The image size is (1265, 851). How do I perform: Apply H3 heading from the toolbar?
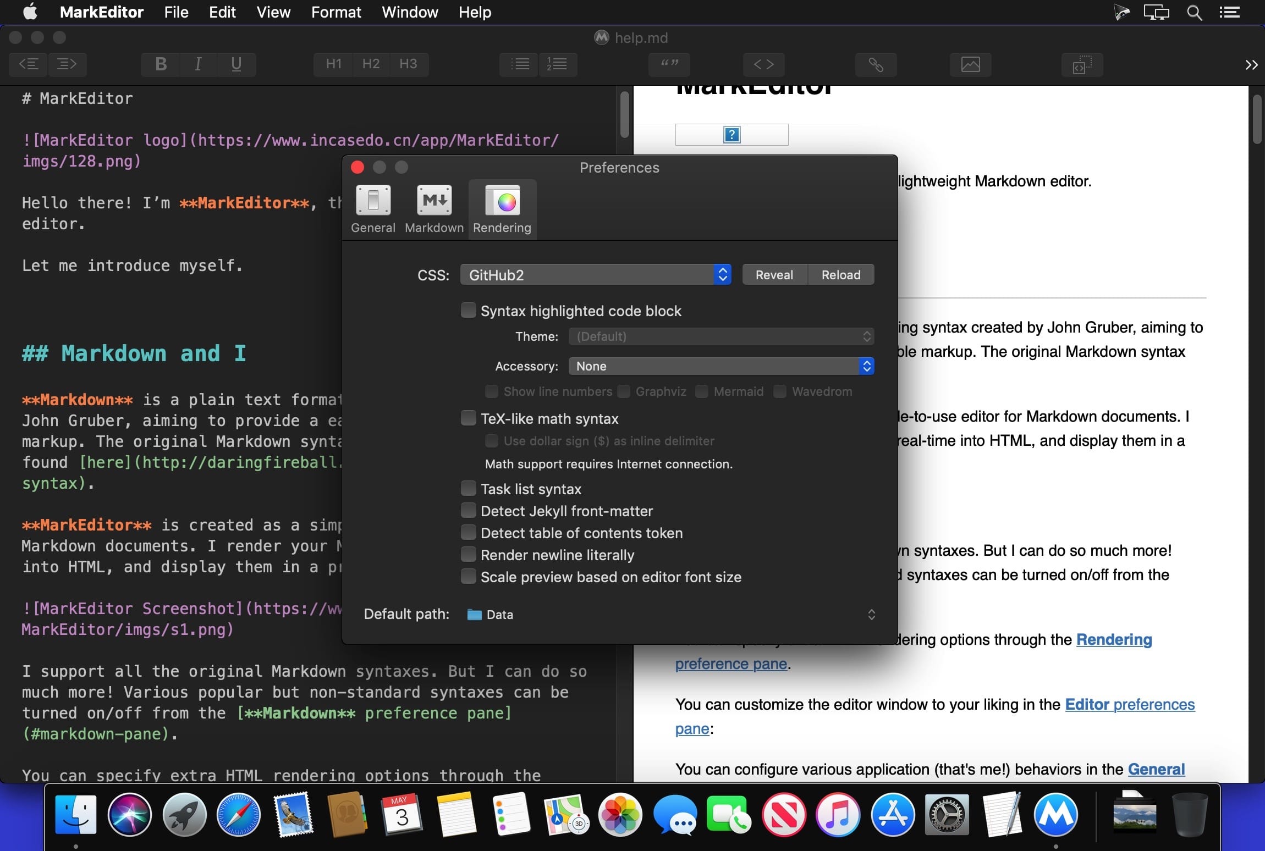point(408,64)
